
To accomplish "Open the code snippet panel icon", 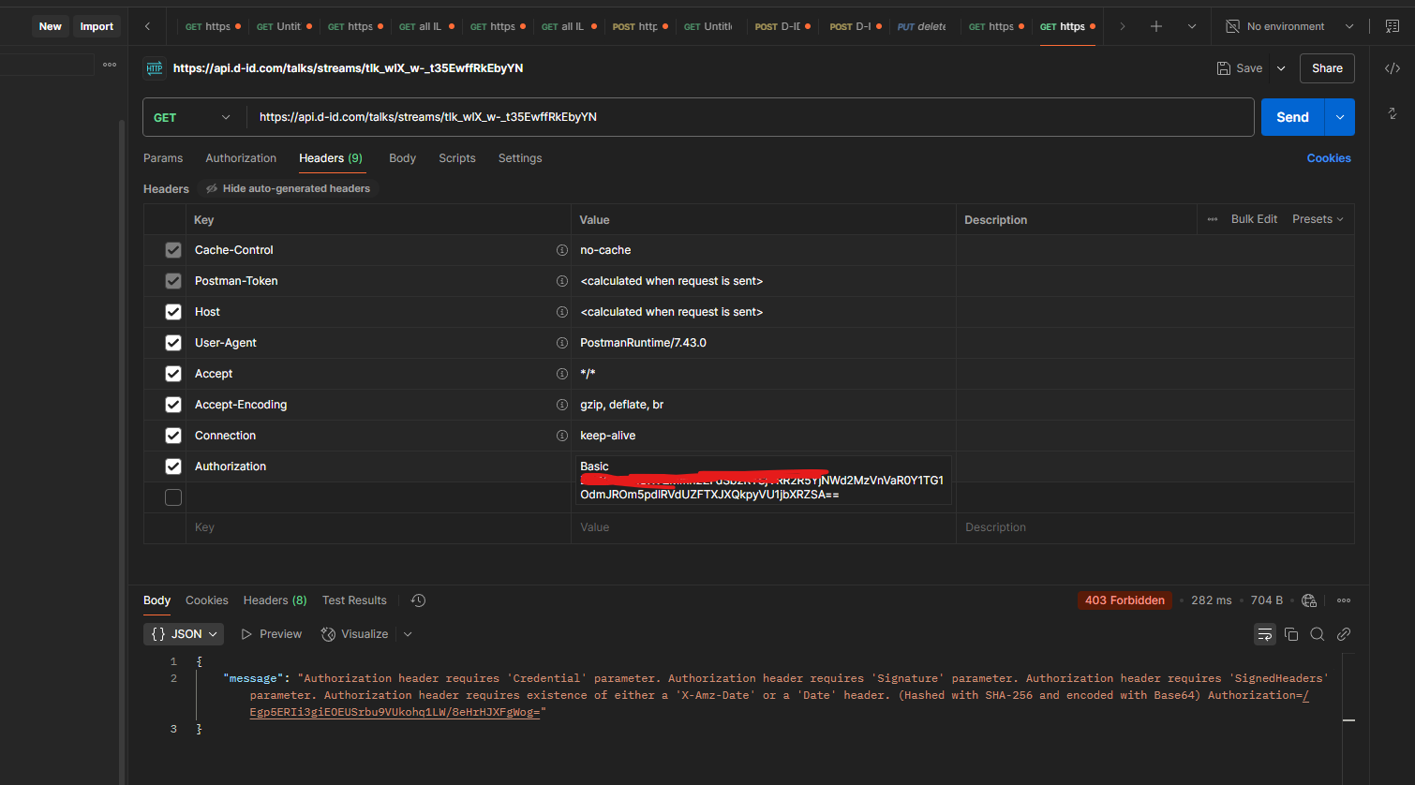I will coord(1393,68).
